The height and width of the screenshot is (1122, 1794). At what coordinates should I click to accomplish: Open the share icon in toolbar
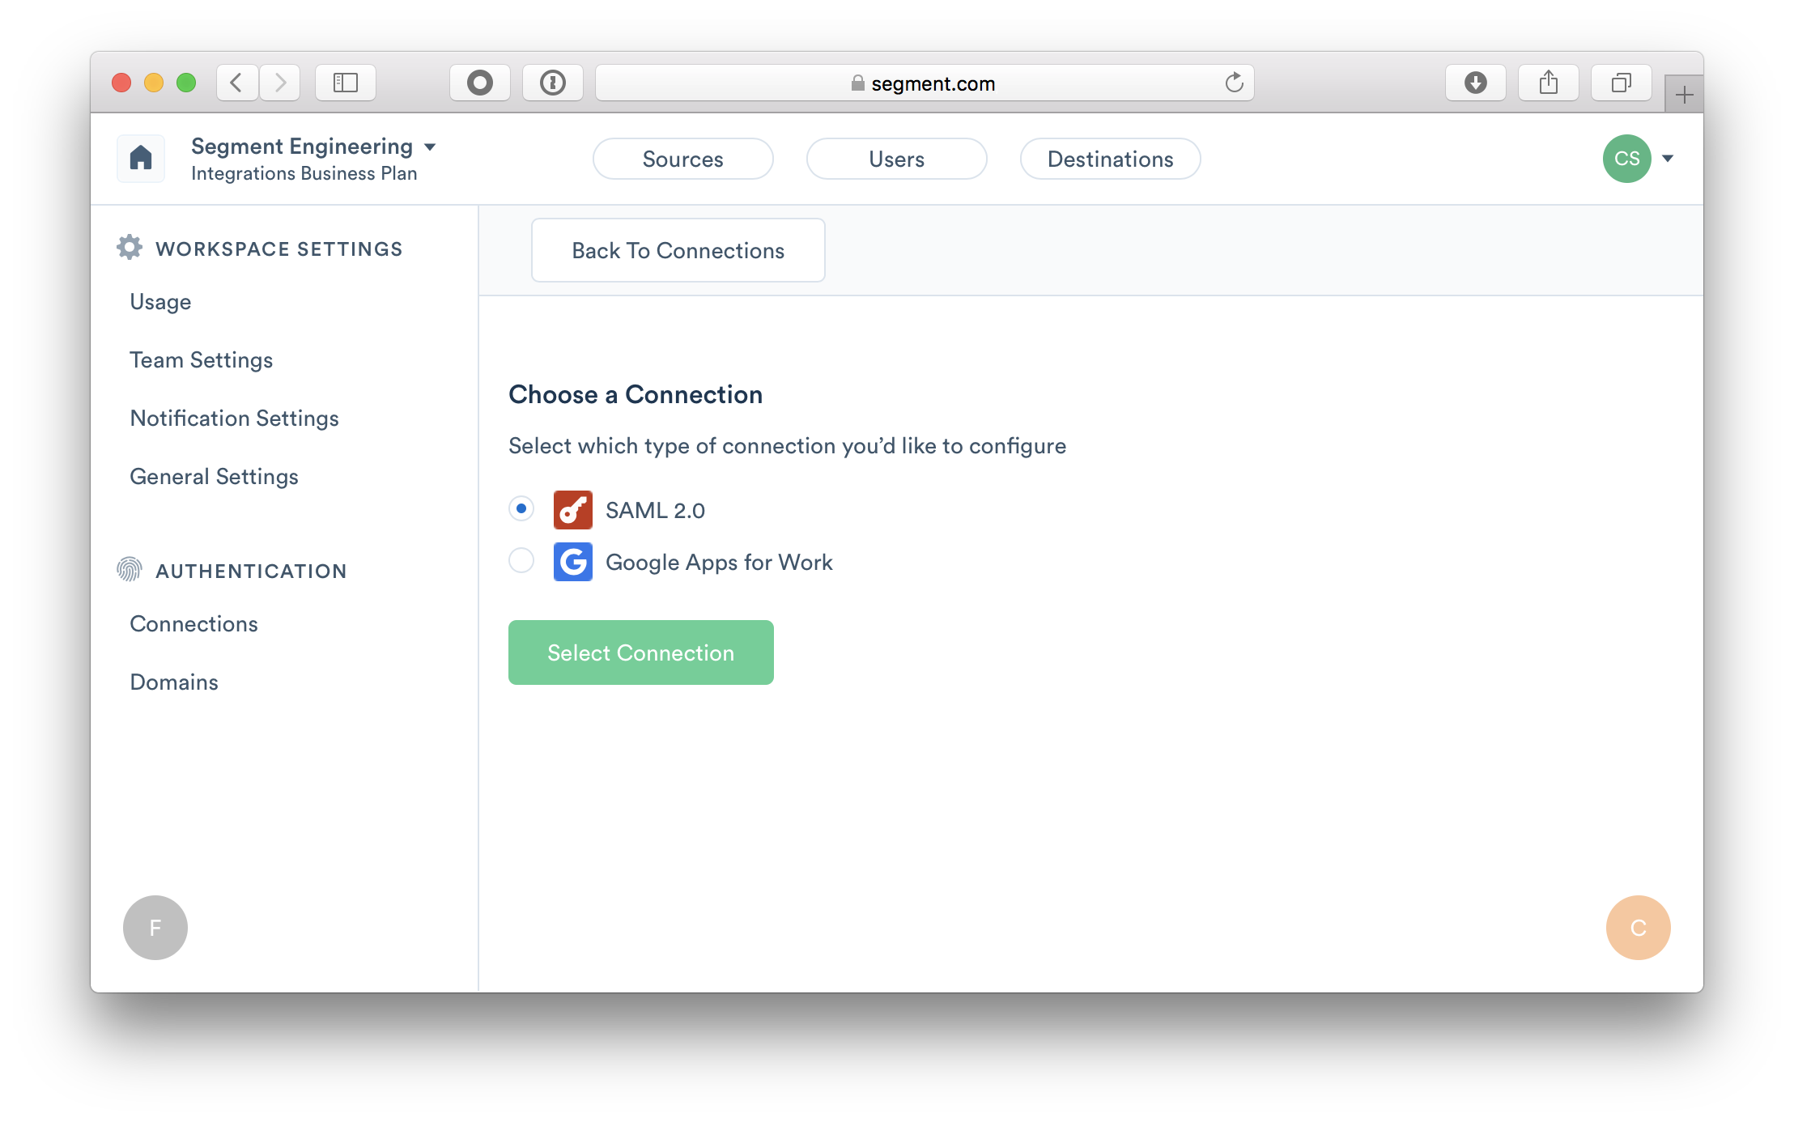point(1549,83)
